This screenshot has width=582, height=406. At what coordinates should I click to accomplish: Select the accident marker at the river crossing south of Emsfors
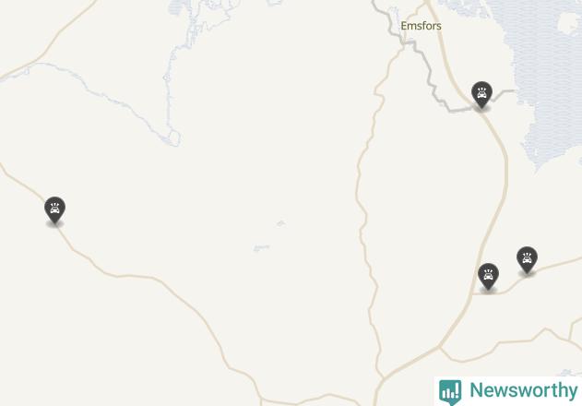point(481,95)
